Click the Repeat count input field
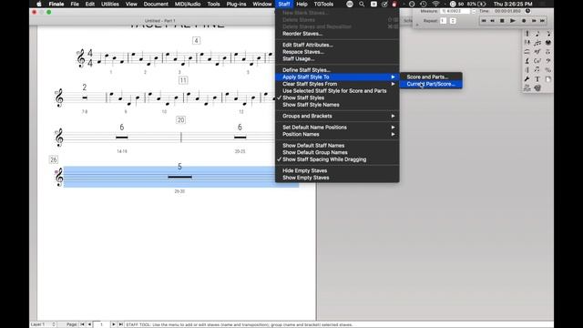Screen dimensions: 583x328 click(x=444, y=21)
